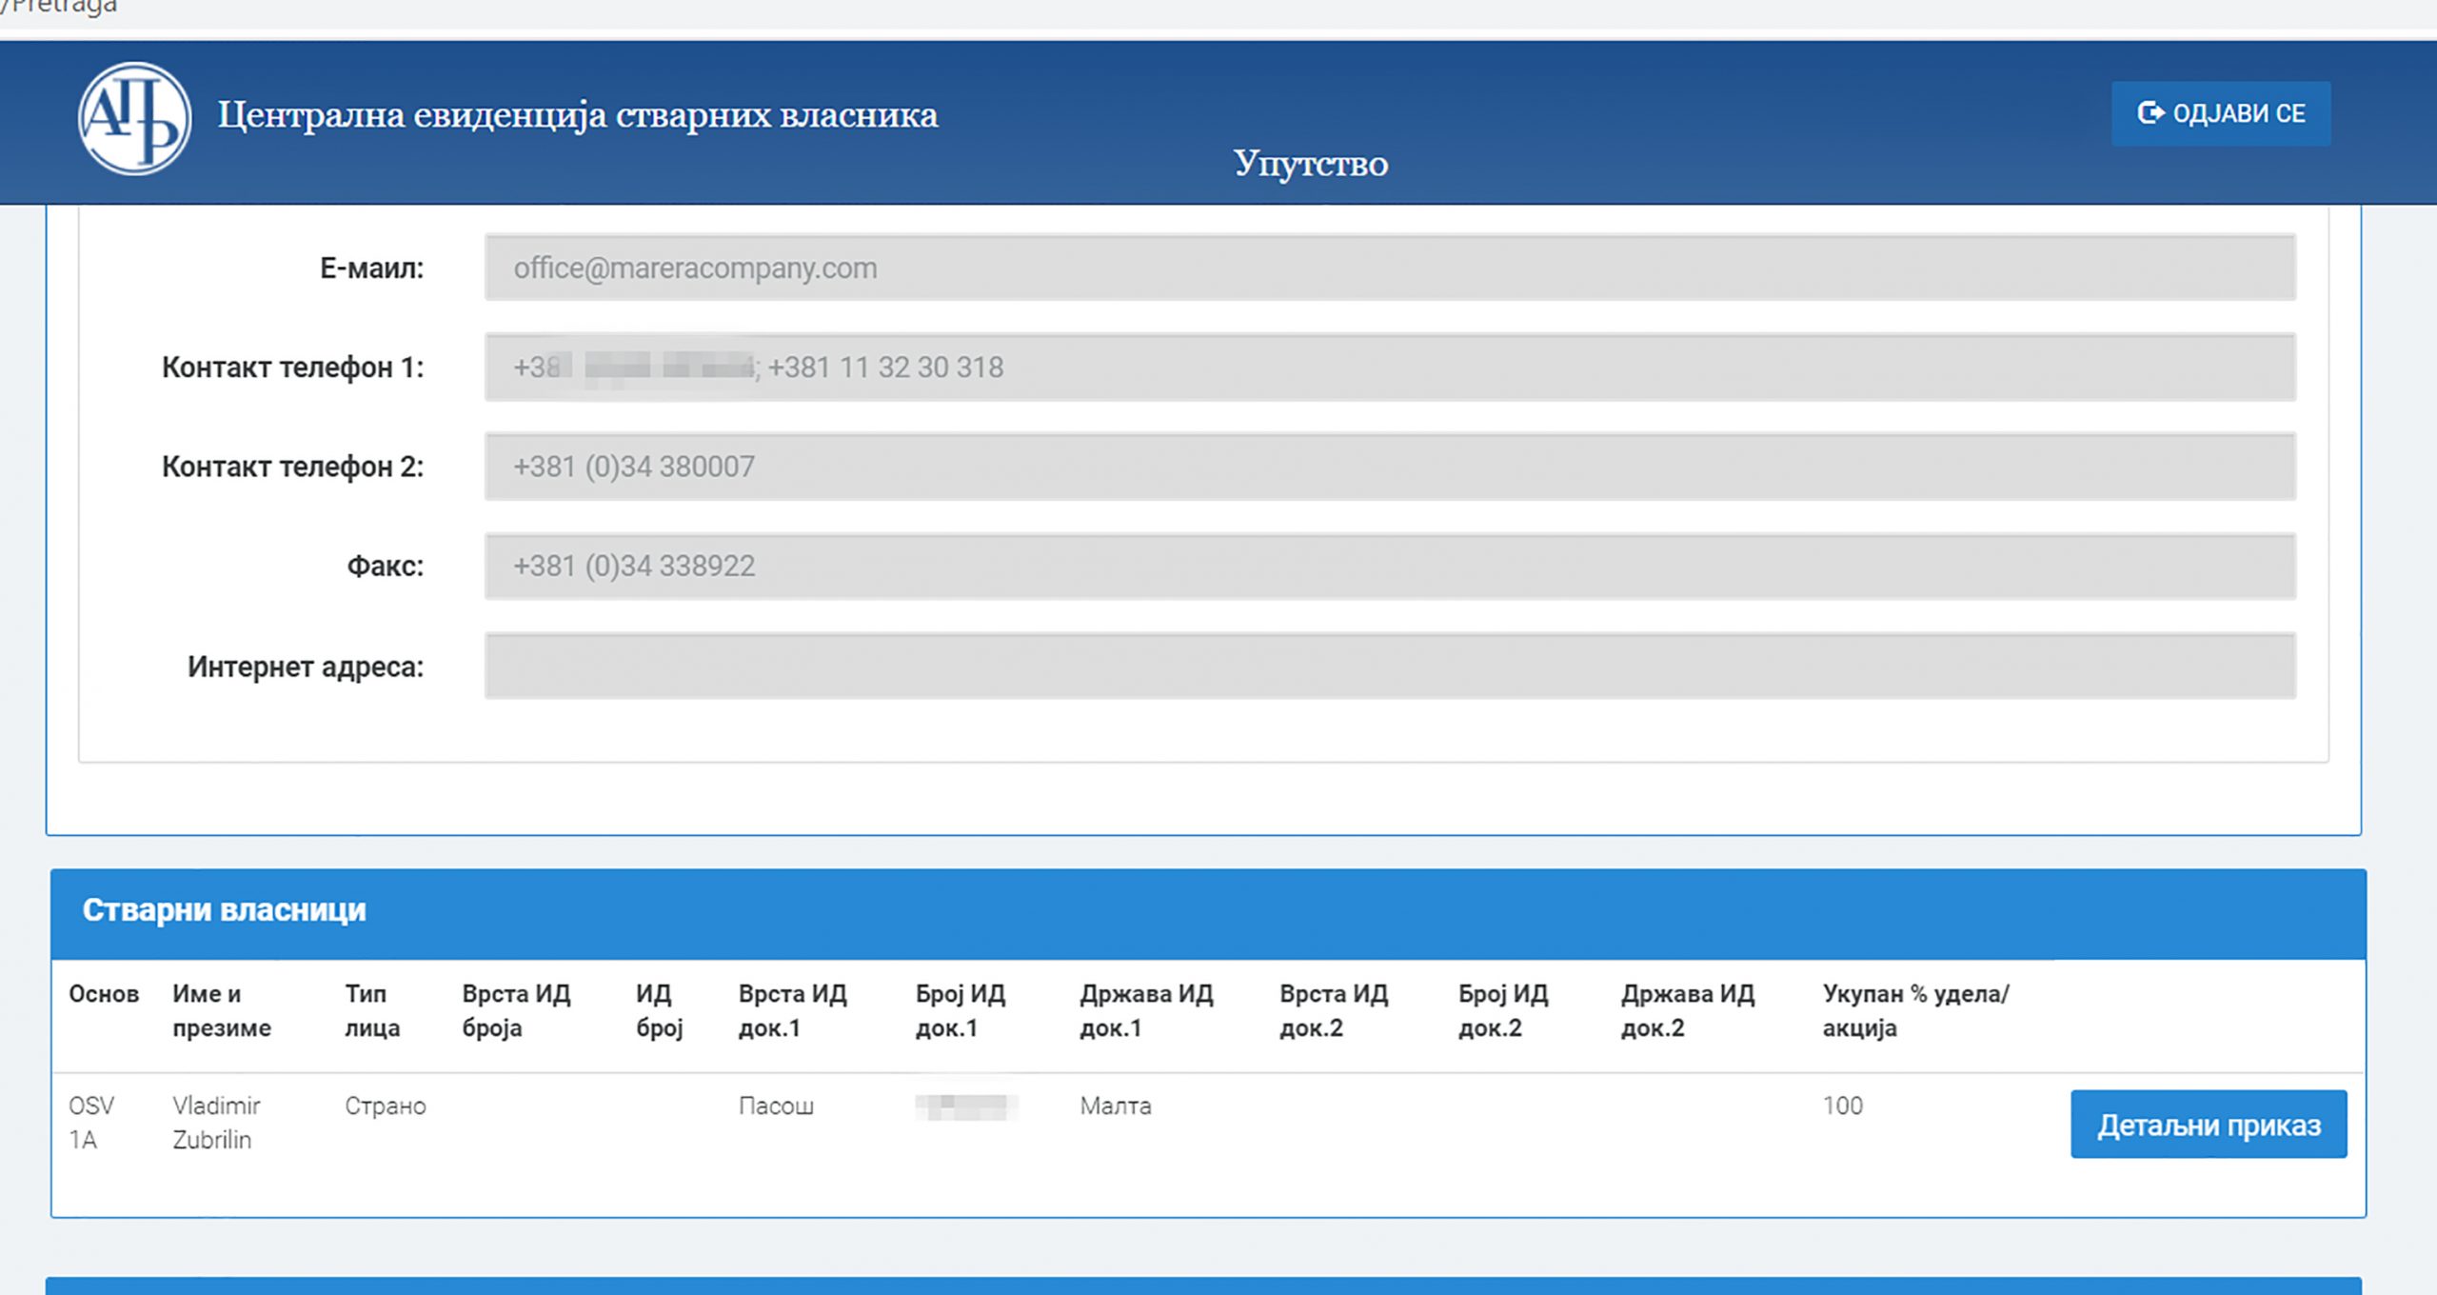Click the Малта country cell
2437x1295 pixels.
click(1115, 1106)
